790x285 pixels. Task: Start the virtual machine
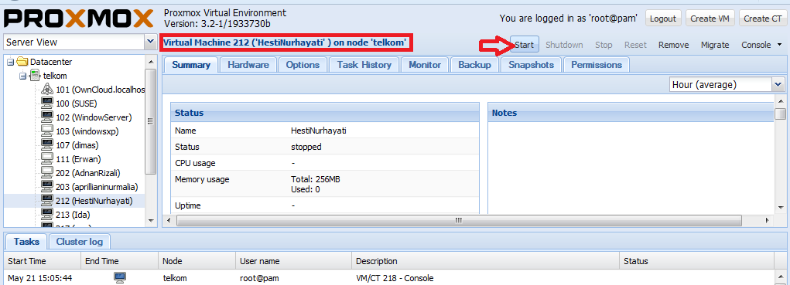525,45
